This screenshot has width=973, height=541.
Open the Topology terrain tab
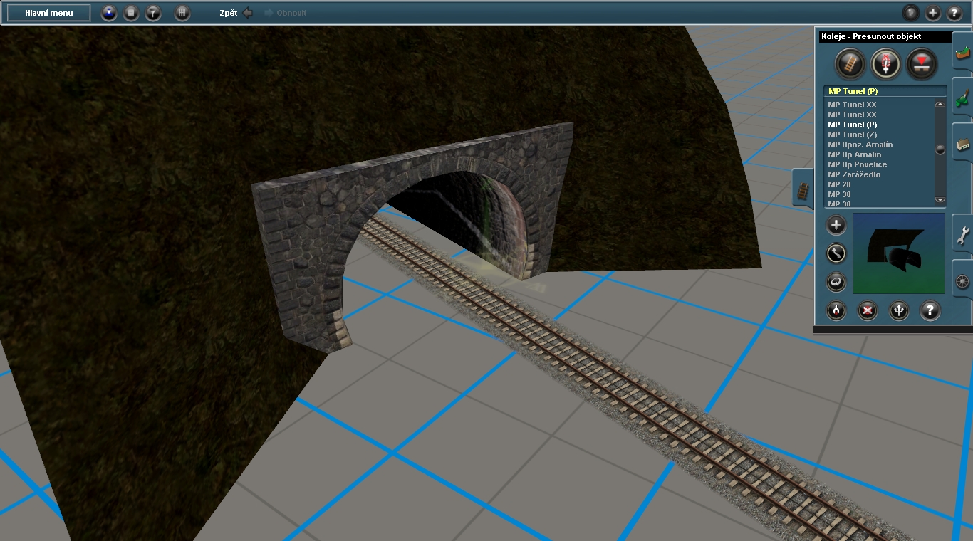pos(963,51)
